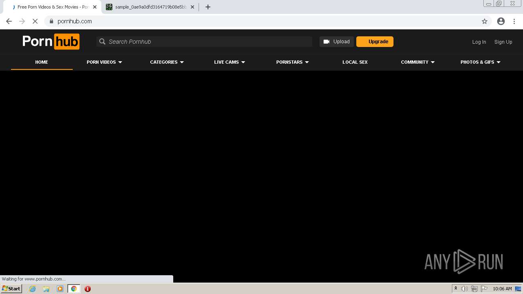This screenshot has width=523, height=294.
Task: Click the search magnifier icon
Action: click(103, 42)
